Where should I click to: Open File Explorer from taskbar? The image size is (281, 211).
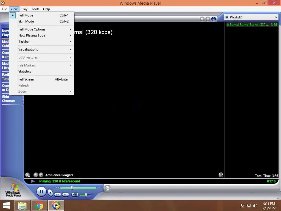pos(22,206)
